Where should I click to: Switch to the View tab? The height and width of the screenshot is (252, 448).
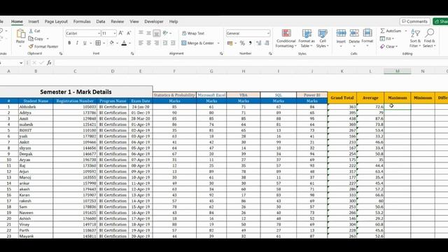point(134,22)
